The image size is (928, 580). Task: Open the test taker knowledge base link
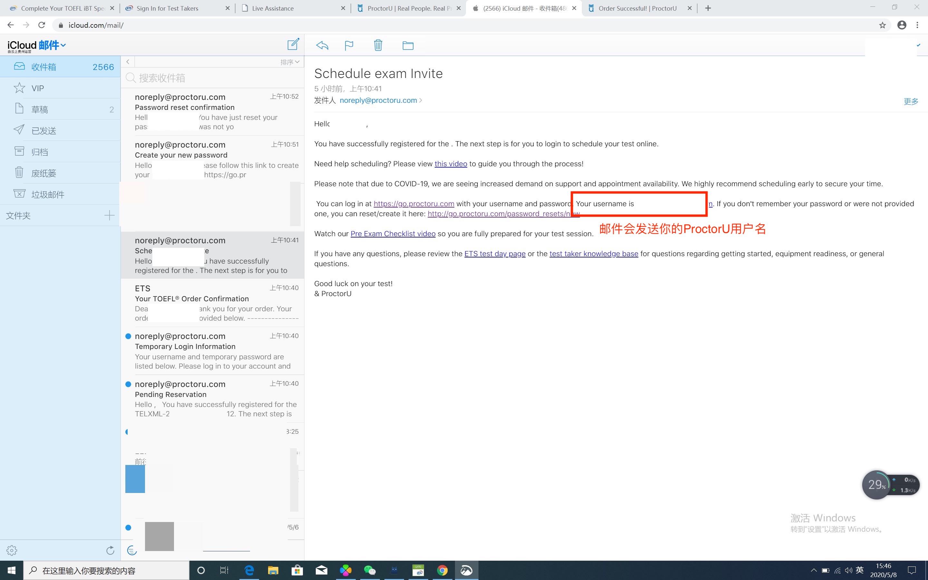(x=594, y=254)
